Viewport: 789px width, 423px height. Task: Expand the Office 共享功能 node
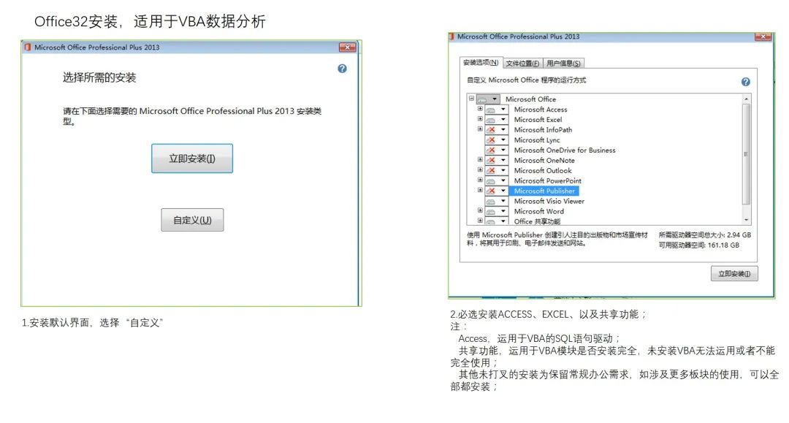[x=480, y=221]
